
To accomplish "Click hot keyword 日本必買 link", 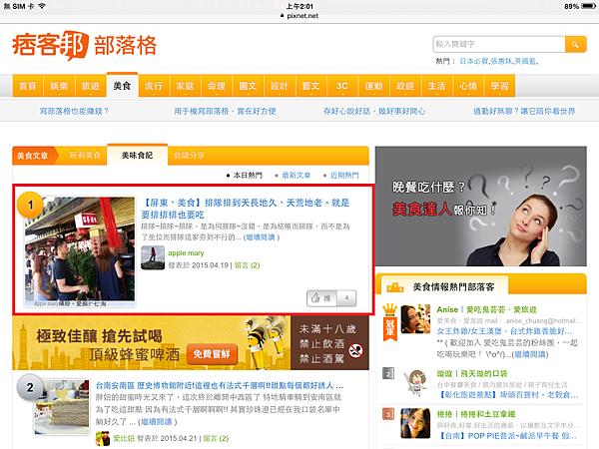I will (473, 61).
